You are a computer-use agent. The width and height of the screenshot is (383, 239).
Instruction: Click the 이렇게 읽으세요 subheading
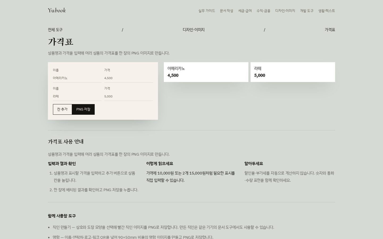point(160,164)
